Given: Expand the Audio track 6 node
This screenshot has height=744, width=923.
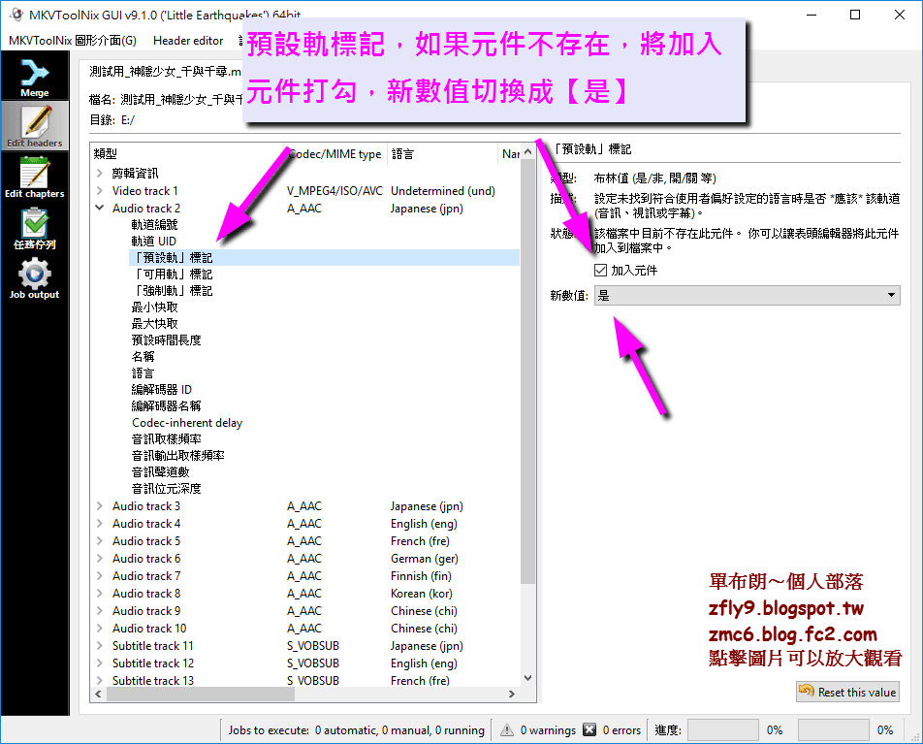Looking at the screenshot, I should [100, 559].
